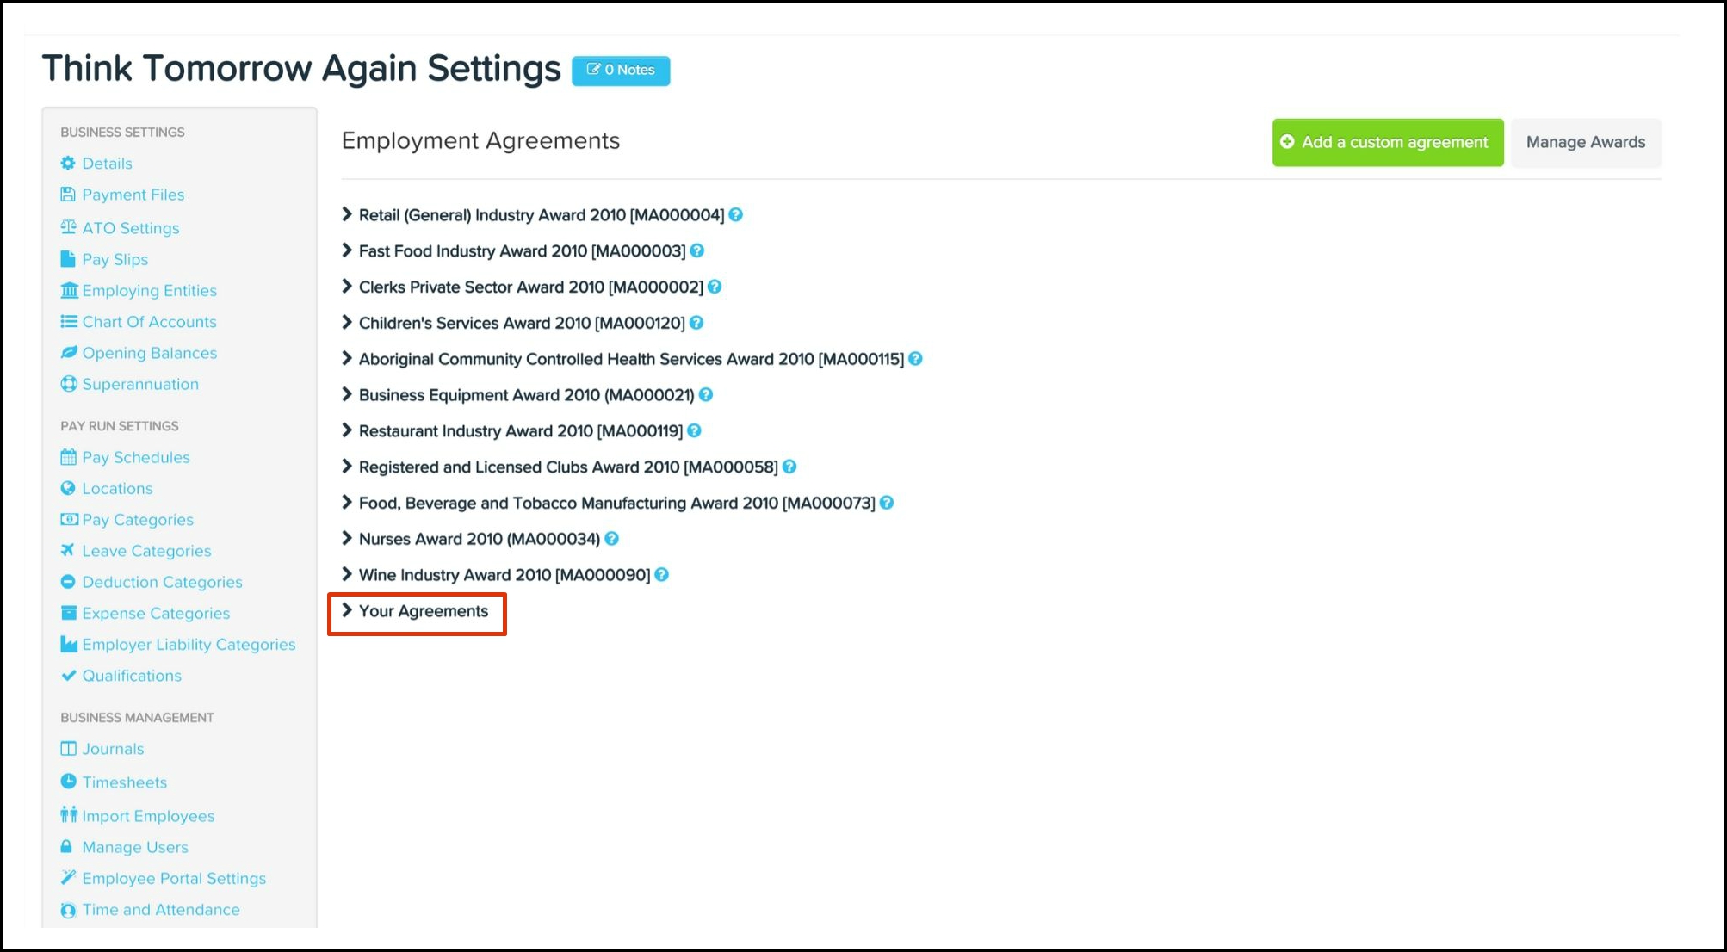Click the scales icon for ATO Settings
The width and height of the screenshot is (1727, 952).
click(68, 227)
